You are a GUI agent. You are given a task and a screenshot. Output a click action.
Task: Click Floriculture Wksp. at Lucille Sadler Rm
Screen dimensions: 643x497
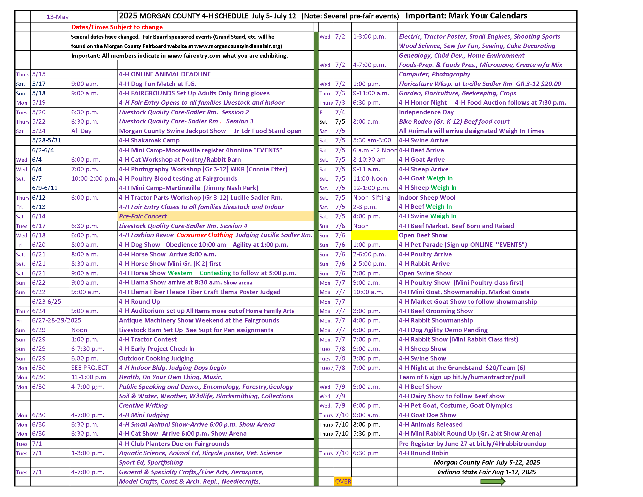[x=480, y=84]
